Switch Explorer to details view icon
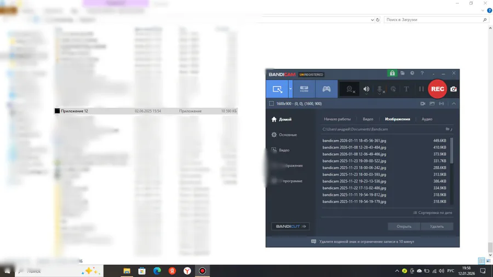493x277 pixels. pyautogui.click(x=481, y=261)
